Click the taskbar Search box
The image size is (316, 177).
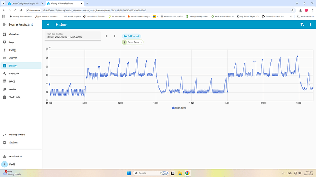coord(151,173)
